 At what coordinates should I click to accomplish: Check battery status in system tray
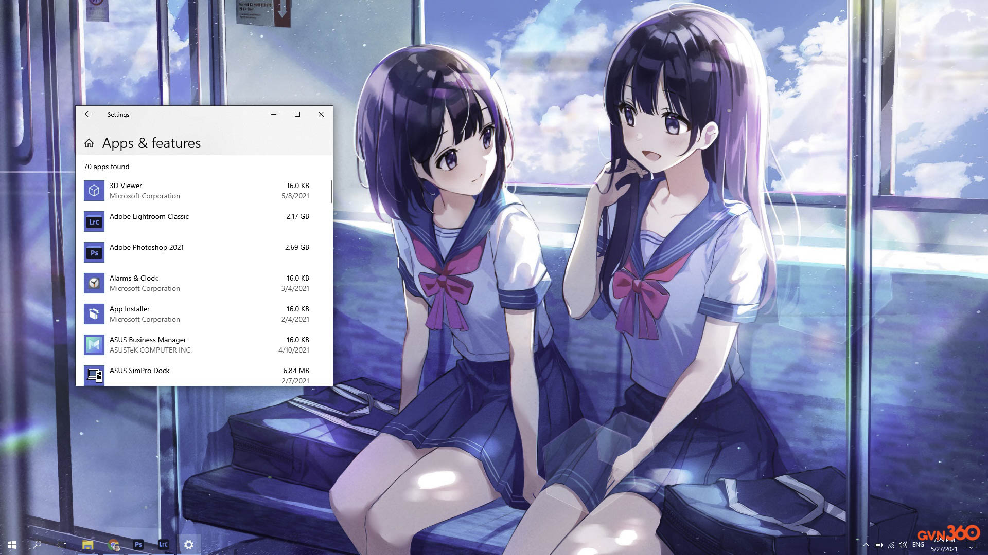pyautogui.click(x=878, y=545)
